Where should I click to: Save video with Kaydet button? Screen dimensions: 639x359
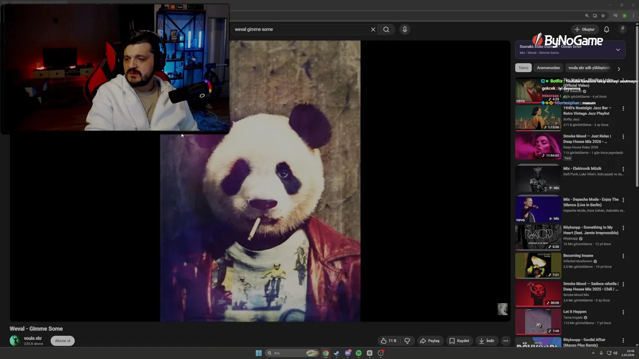(459, 341)
